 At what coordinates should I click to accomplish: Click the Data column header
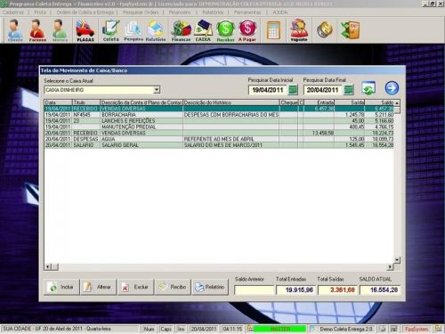(x=58, y=102)
